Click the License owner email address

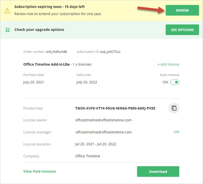(x=103, y=120)
